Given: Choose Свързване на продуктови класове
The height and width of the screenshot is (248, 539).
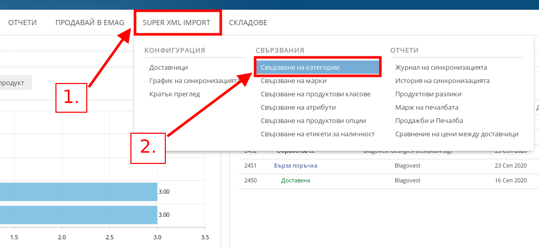Looking at the screenshot, I should click(315, 94).
